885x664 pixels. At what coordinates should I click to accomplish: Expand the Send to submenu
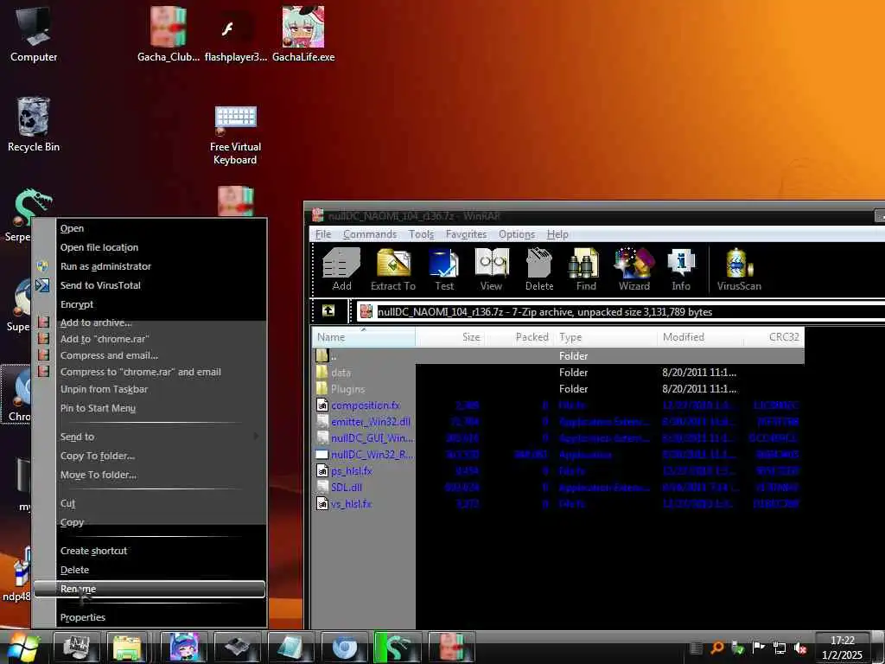149,437
